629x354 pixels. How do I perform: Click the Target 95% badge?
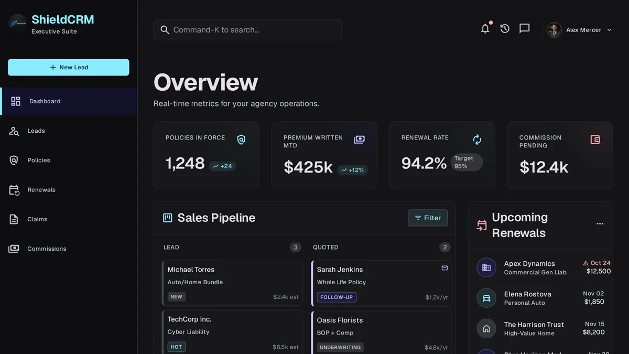467,162
